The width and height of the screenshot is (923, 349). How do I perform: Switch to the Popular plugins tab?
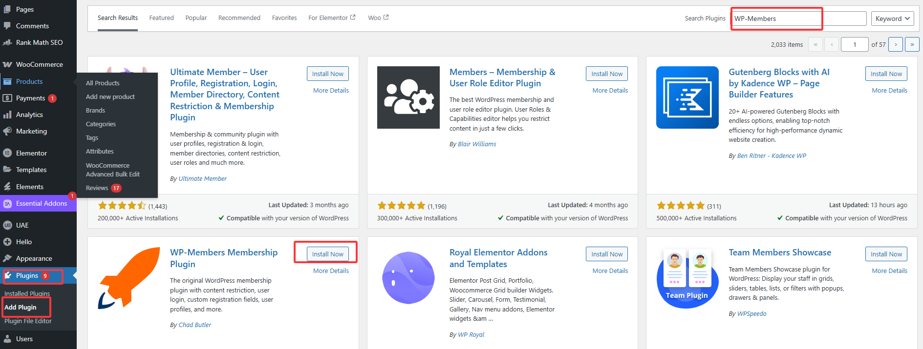(x=196, y=18)
